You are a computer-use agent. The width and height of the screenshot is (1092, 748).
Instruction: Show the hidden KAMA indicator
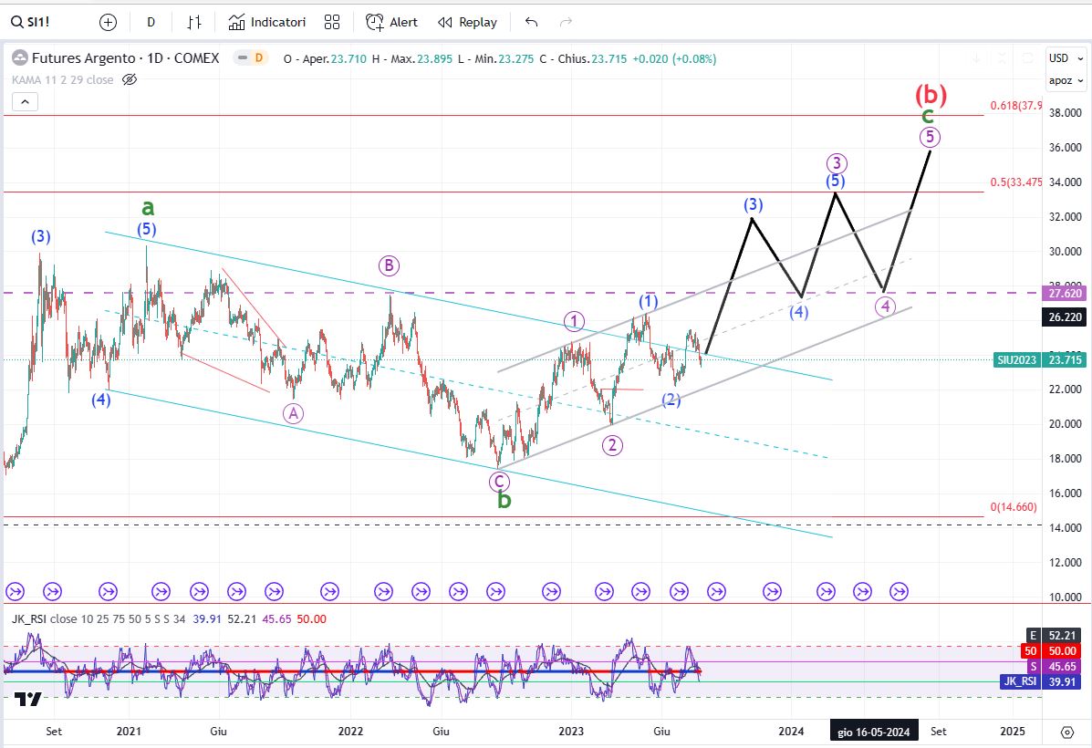pos(130,79)
